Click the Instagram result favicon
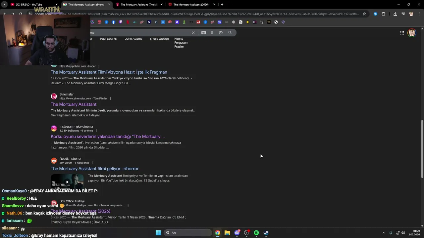424x238 pixels. click(x=54, y=129)
